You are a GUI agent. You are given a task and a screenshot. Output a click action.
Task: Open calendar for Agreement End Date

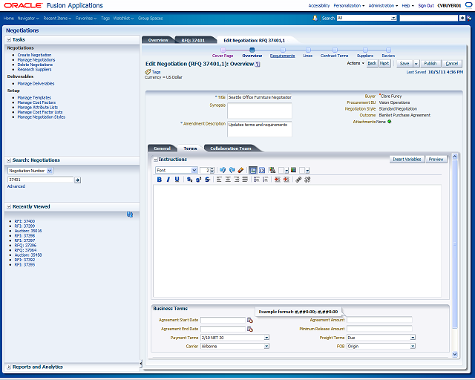(x=250, y=329)
